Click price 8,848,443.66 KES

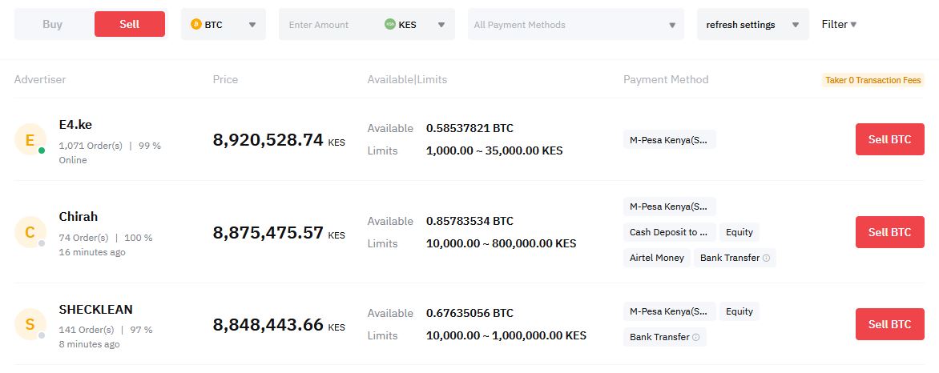pos(279,325)
